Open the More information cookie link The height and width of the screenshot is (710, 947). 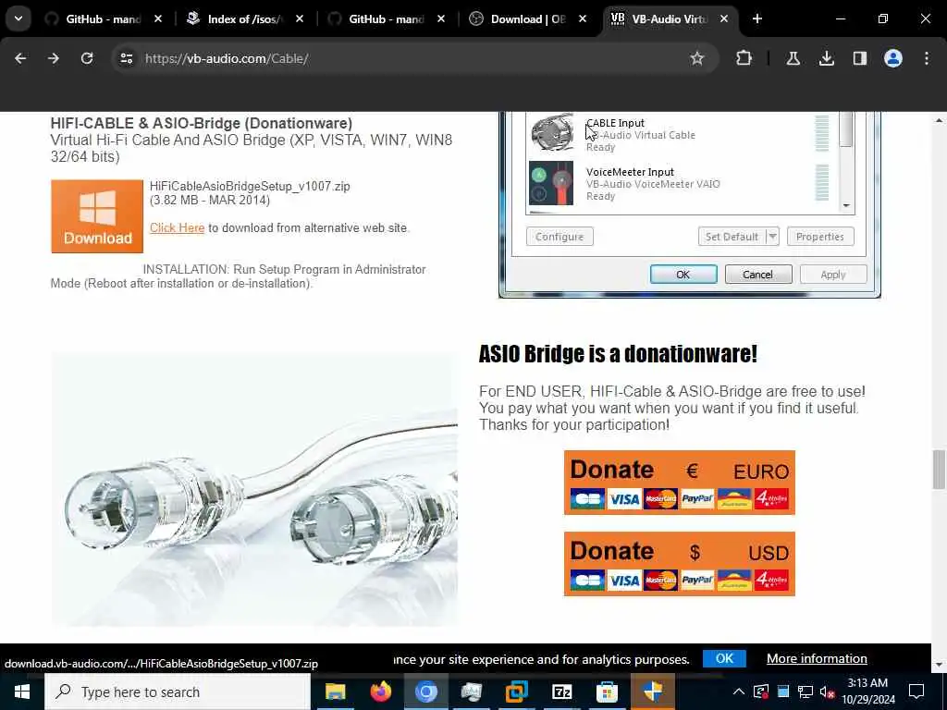point(817,658)
